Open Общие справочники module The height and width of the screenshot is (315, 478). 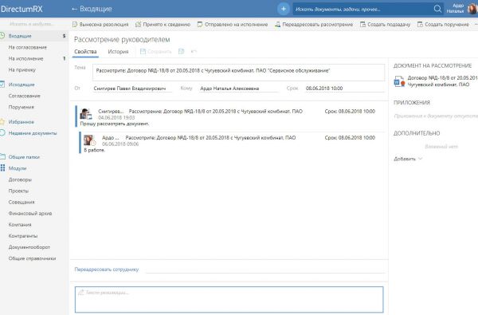33,258
